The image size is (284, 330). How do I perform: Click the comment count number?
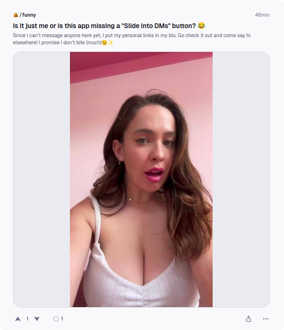pos(62,319)
